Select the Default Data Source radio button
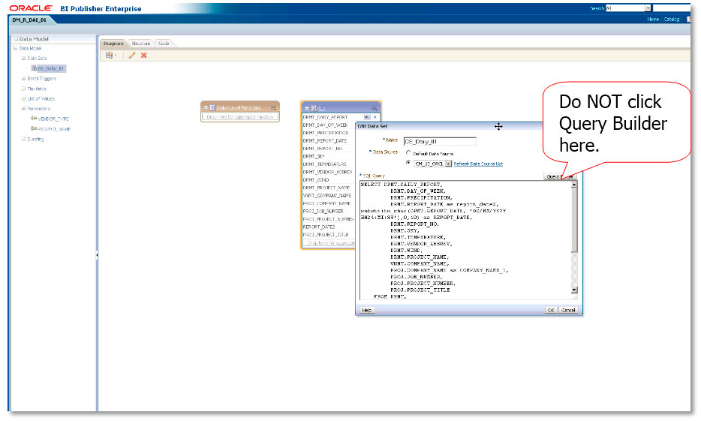 click(408, 153)
